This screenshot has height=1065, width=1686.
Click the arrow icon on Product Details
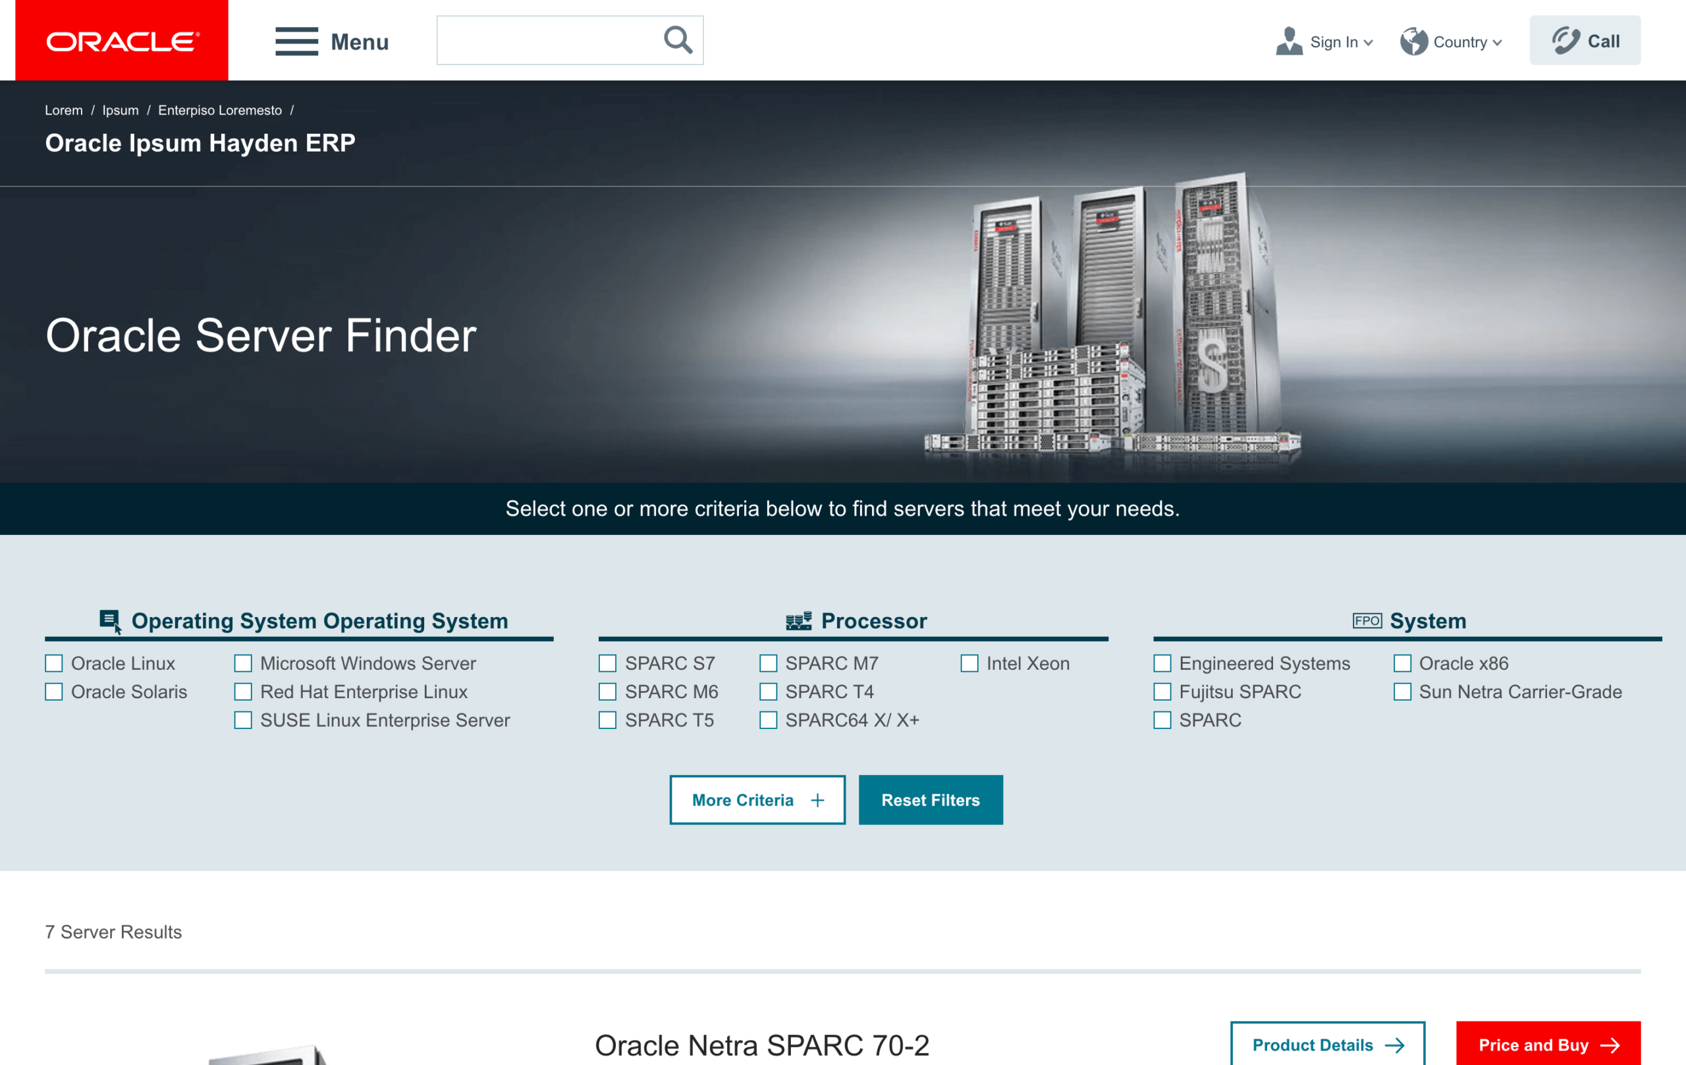point(1395,1045)
